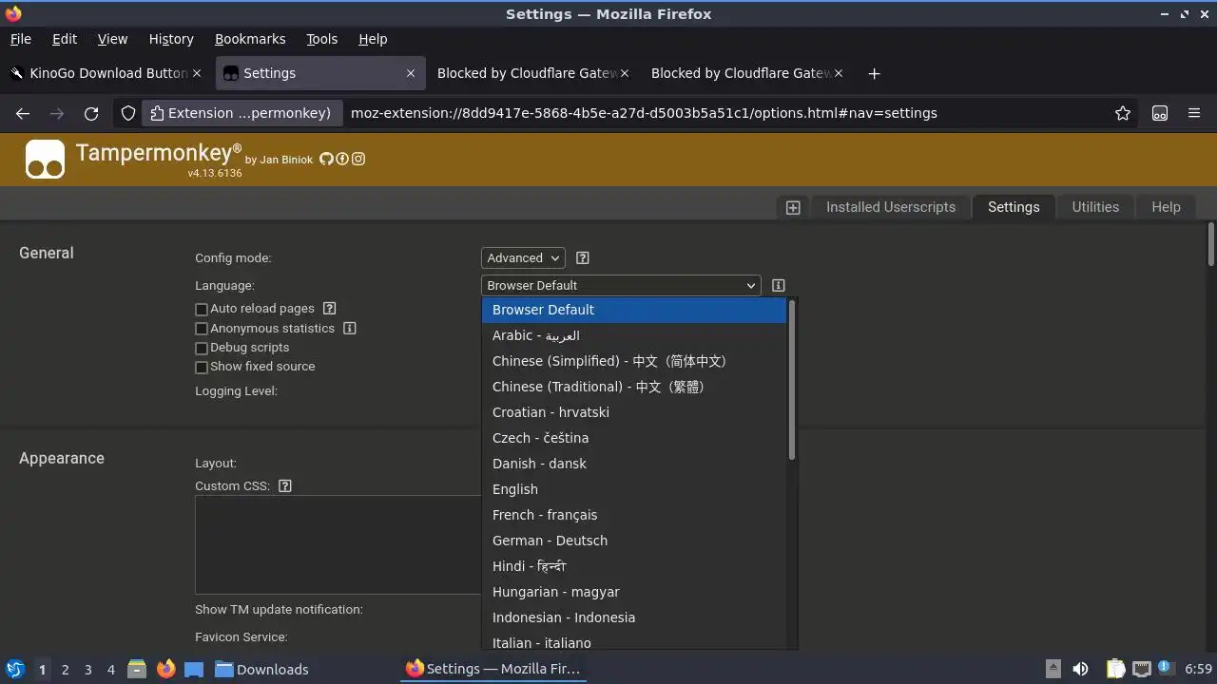Close the KinoGo Download Button tab
Viewport: 1217px width, 684px height.
click(x=197, y=73)
